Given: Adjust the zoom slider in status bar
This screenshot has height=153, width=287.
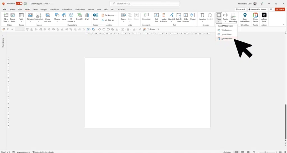Looking at the screenshot, I should point(265,152).
